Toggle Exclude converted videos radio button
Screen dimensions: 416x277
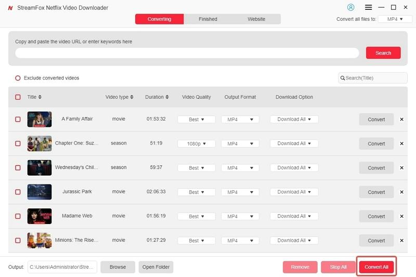[18, 78]
